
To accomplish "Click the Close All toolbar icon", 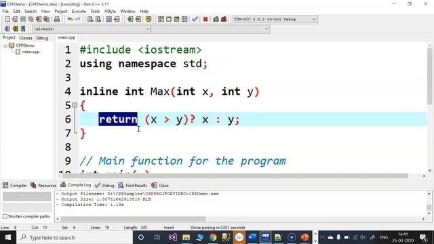I will tap(47, 19).
